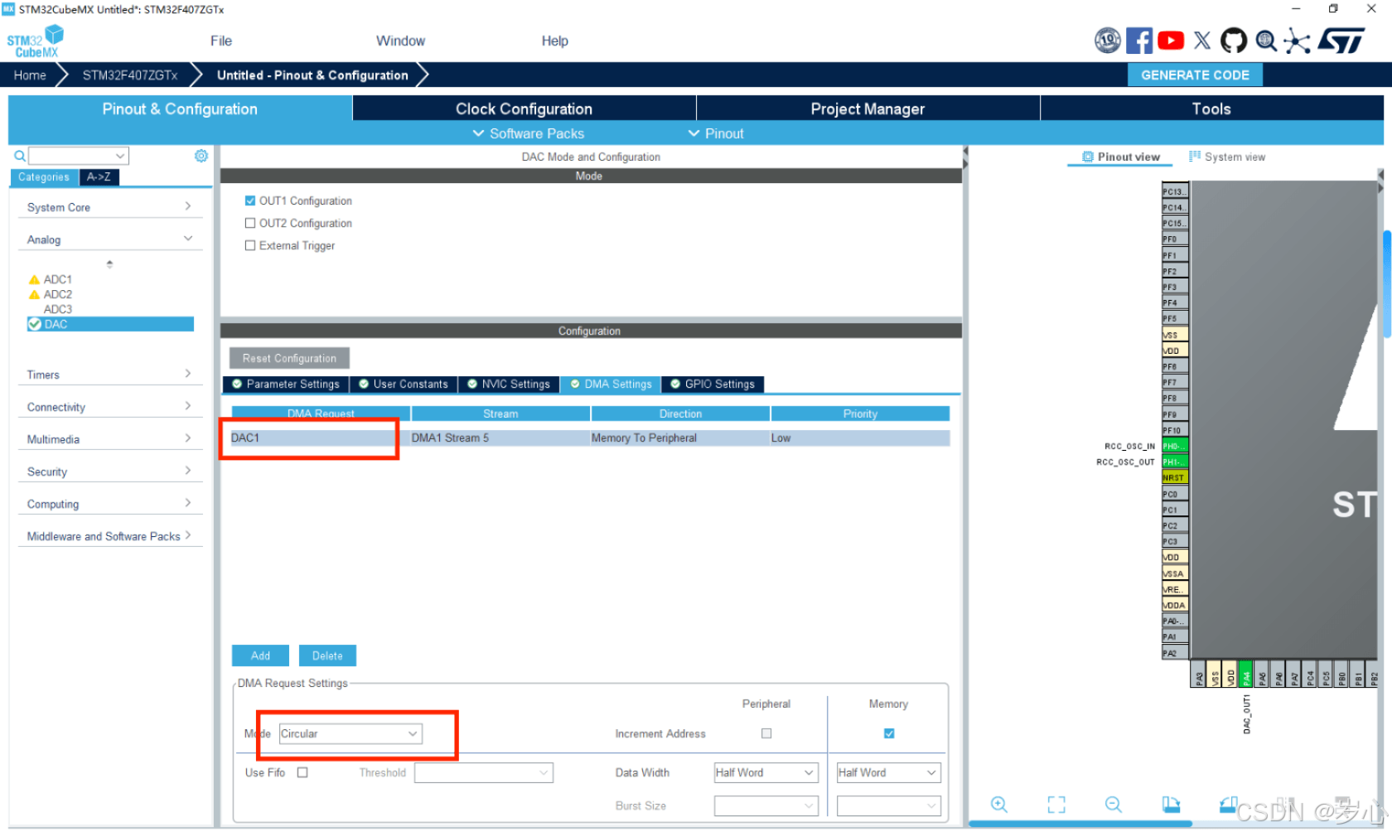The width and height of the screenshot is (1392, 837).
Task: Click the 10th anniversary badge icon
Action: tap(1108, 41)
